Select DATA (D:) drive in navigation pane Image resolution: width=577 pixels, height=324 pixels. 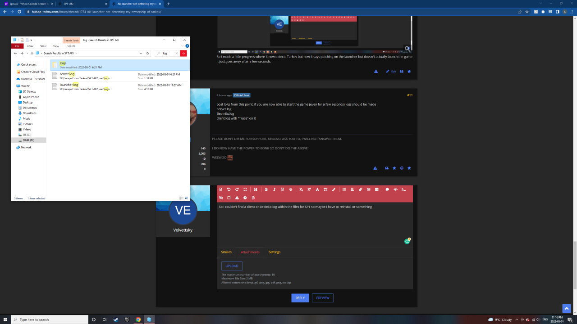(29, 140)
